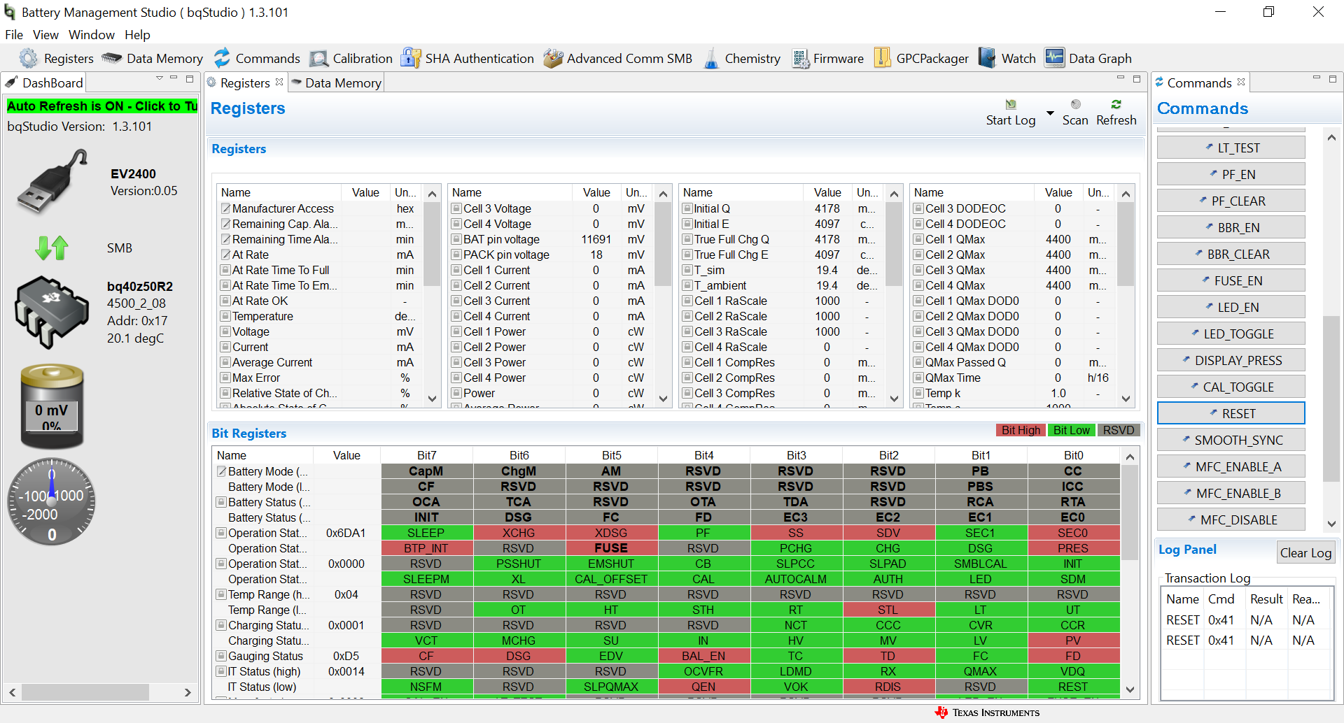Viewport: 1344px width, 723px height.
Task: Open the File menu
Action: tap(14, 35)
